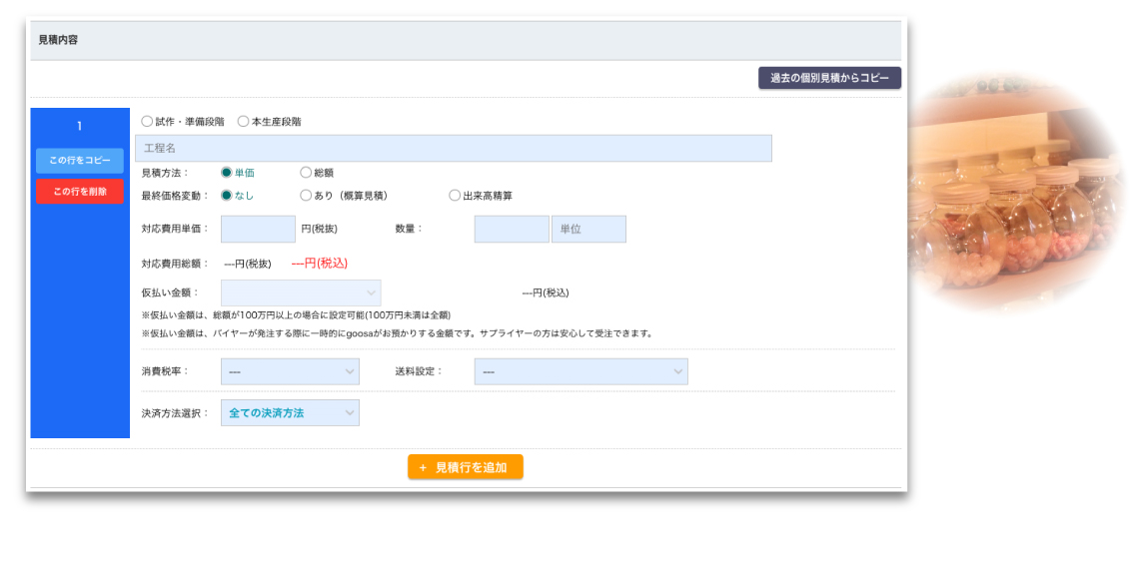
Task: Add a row with 見積行を追加 button
Action: pyautogui.click(x=465, y=467)
